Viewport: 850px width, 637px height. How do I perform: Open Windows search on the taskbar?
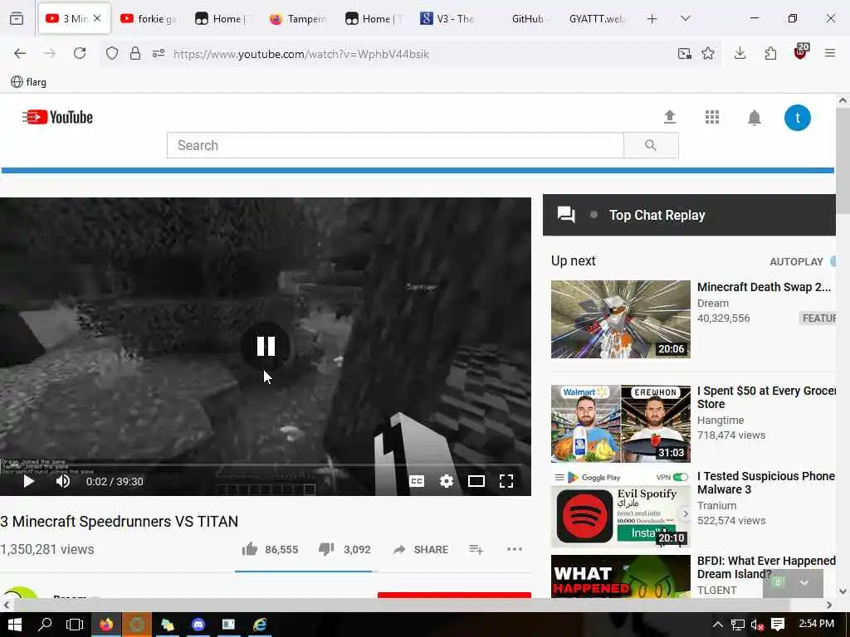45,625
